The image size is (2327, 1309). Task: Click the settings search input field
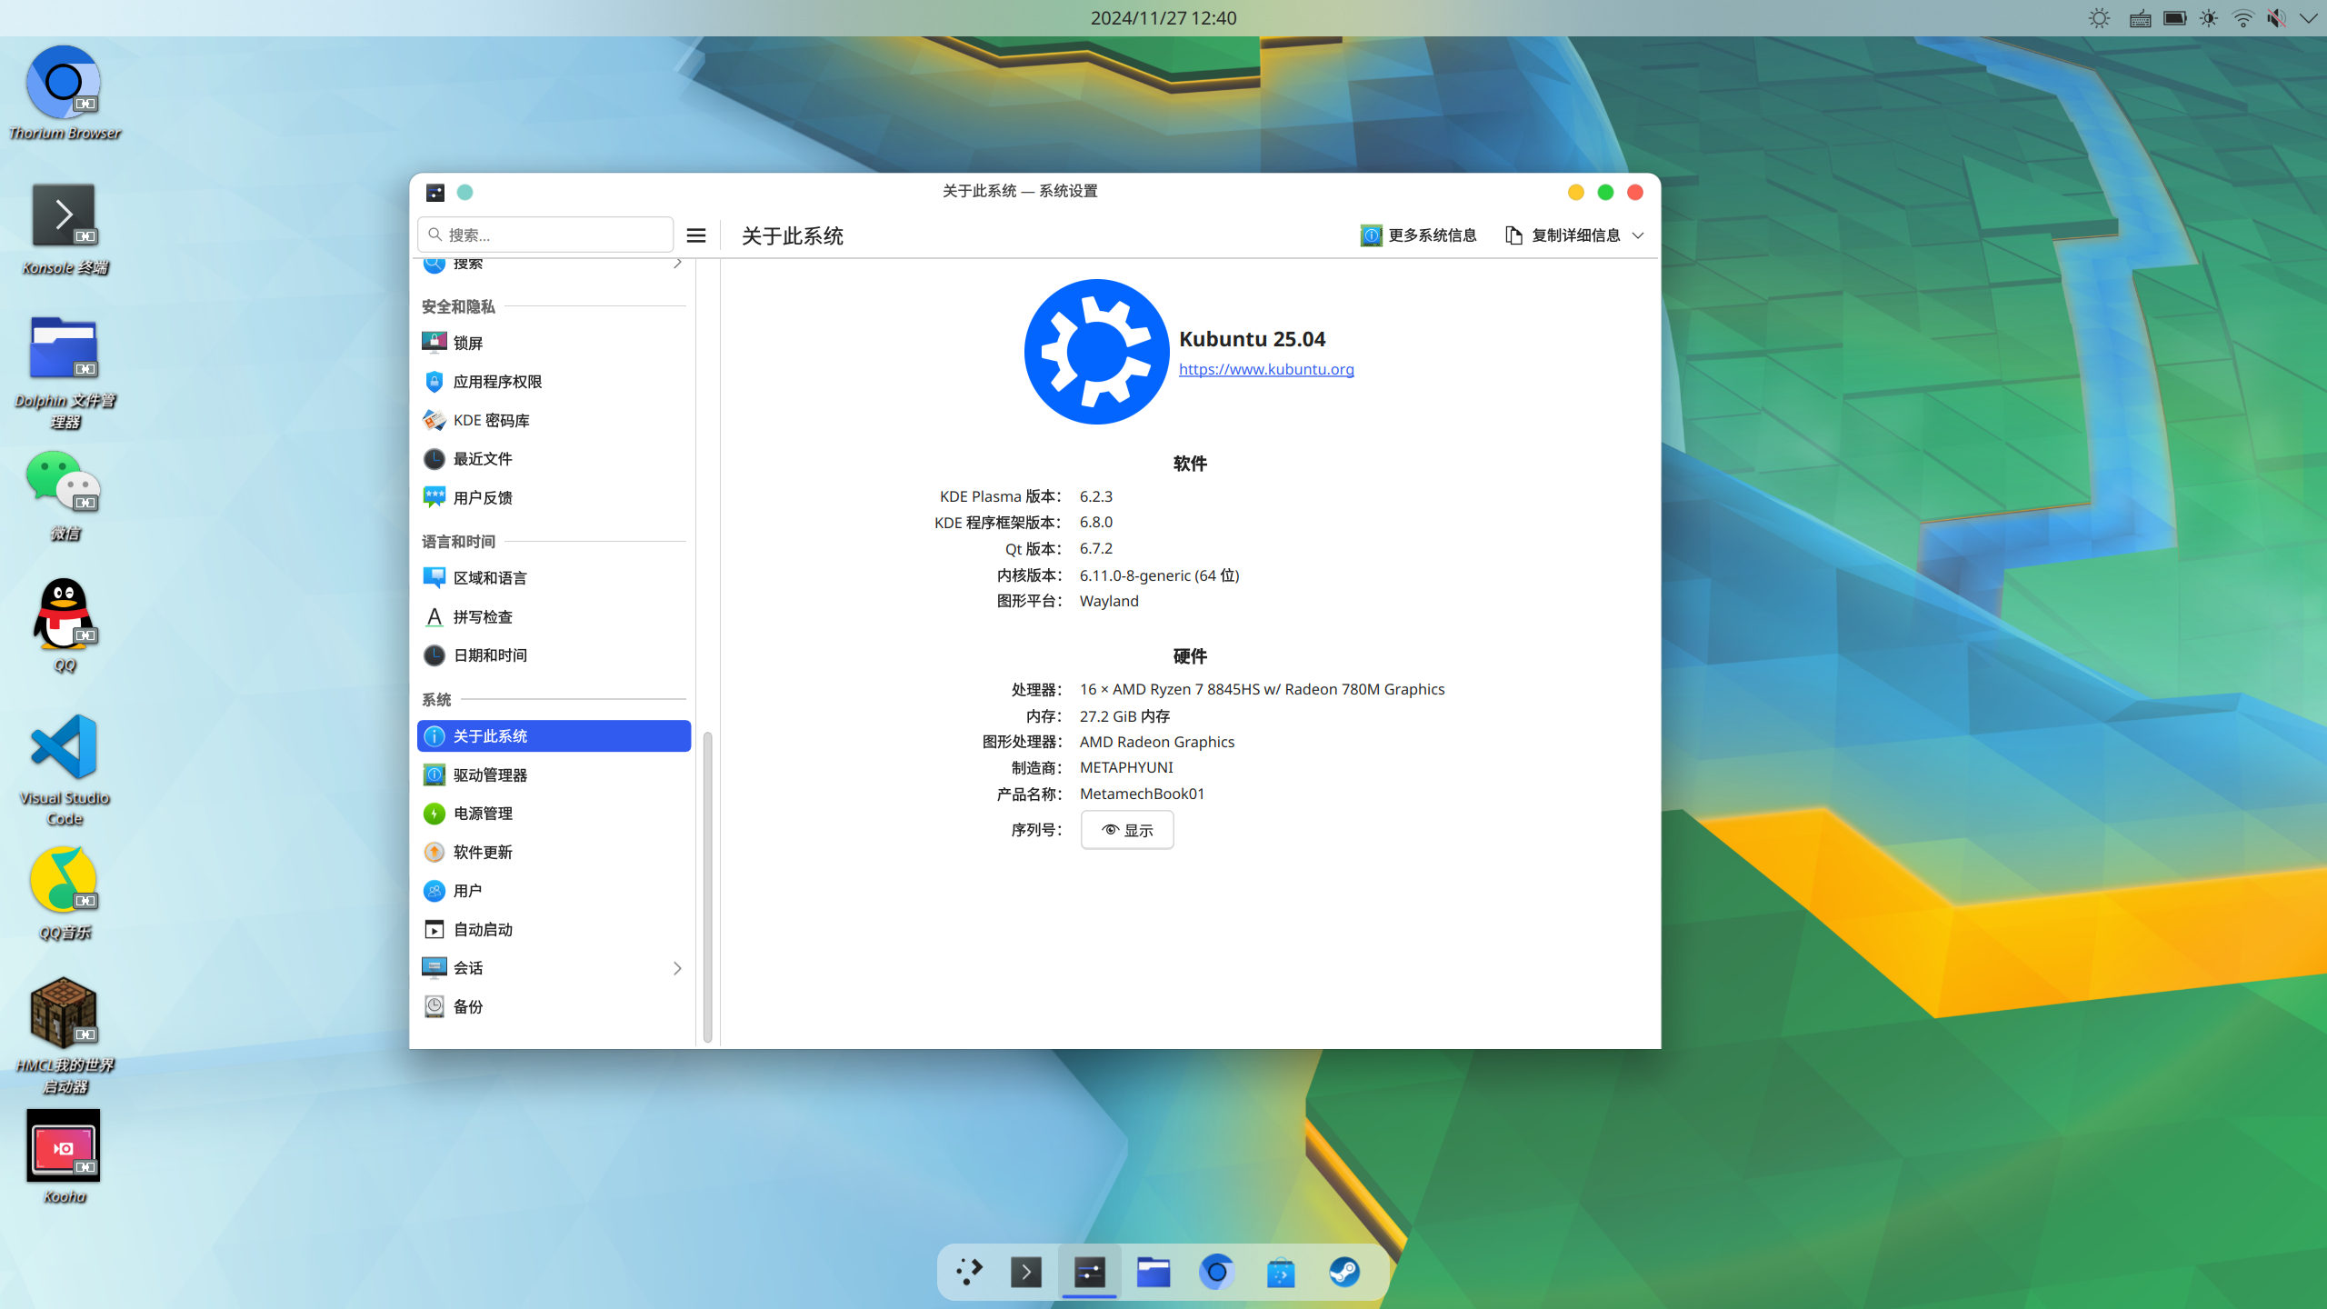[545, 235]
